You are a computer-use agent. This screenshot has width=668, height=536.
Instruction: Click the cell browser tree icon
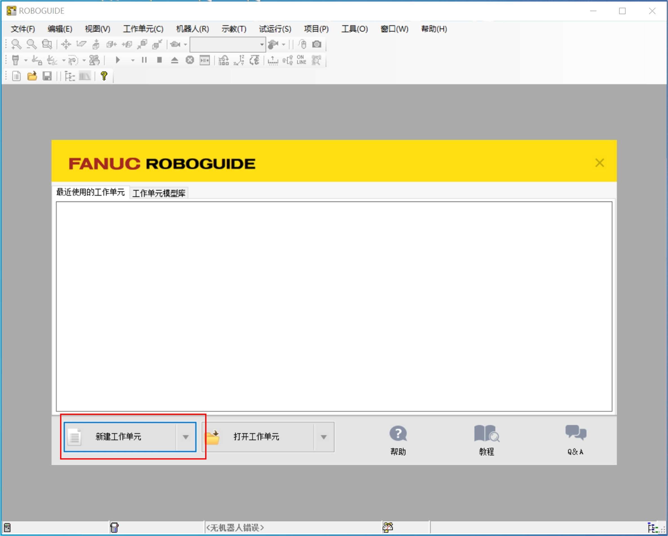tap(70, 76)
